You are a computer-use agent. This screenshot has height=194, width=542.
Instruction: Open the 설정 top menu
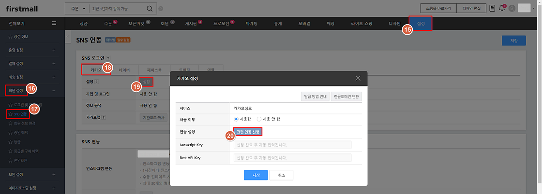(421, 24)
